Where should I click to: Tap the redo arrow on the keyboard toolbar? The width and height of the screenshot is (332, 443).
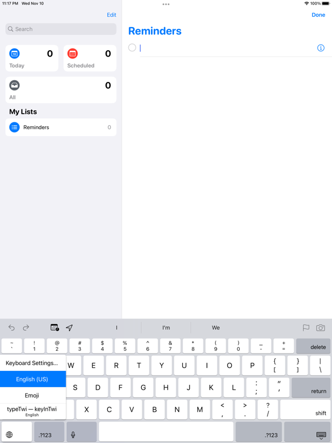click(x=26, y=328)
